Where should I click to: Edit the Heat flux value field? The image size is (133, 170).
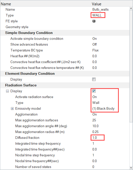pos(94,56)
